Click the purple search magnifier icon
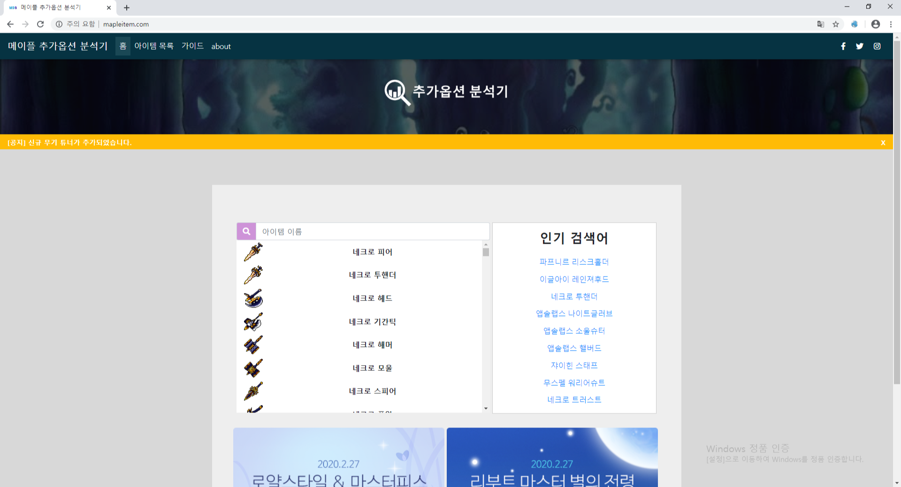The width and height of the screenshot is (901, 487). click(x=246, y=232)
